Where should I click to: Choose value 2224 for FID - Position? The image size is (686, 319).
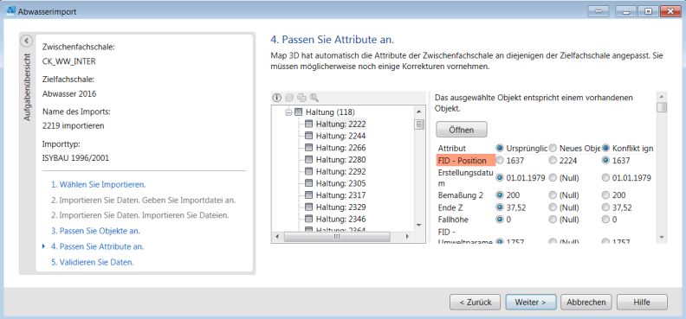click(553, 160)
